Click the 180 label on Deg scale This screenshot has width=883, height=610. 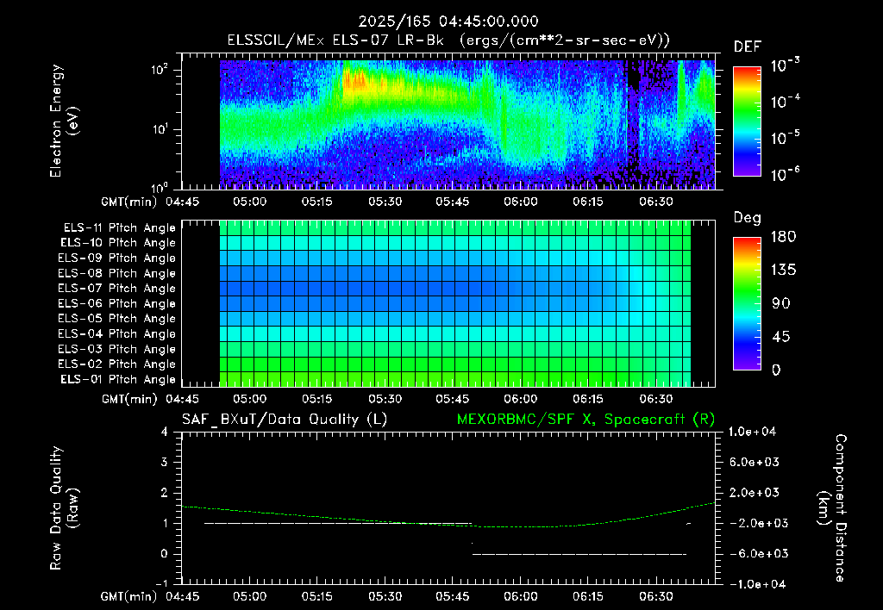(783, 237)
